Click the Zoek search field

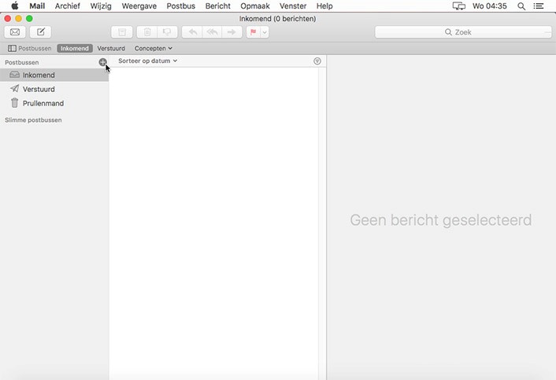(x=463, y=32)
